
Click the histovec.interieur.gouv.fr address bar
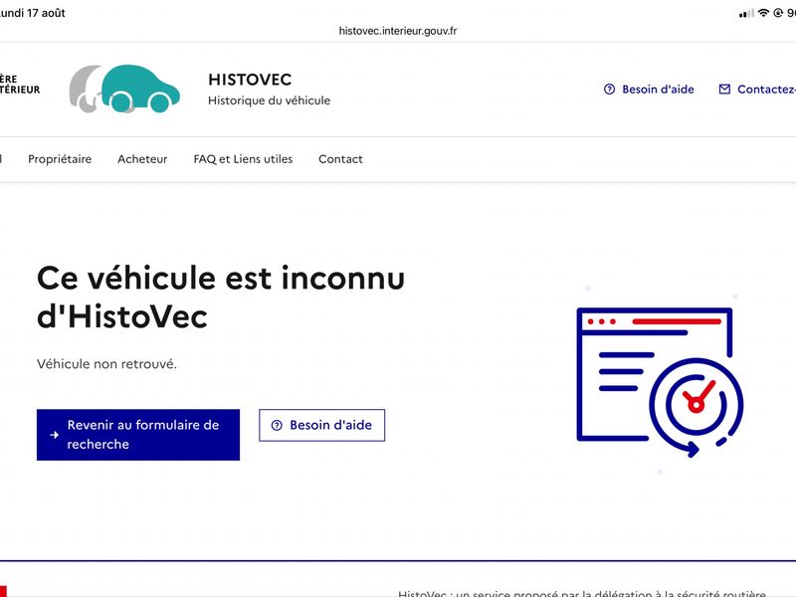pyautogui.click(x=398, y=31)
